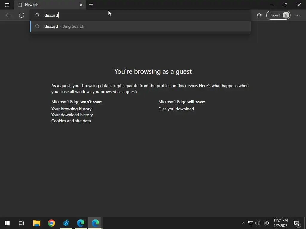Open the tab actions menu icon
This screenshot has width=306, height=229.
coord(7,5)
